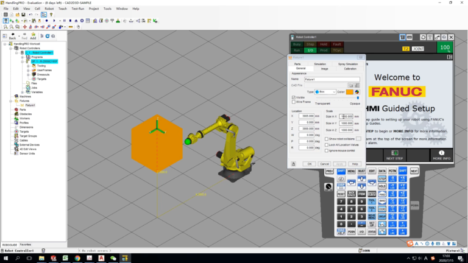Screen dimensions: 468x263
Task: Select Fixture1 in the cell tree
Action: click(30, 105)
